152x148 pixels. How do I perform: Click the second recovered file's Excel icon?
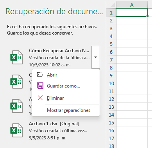pos(16,82)
